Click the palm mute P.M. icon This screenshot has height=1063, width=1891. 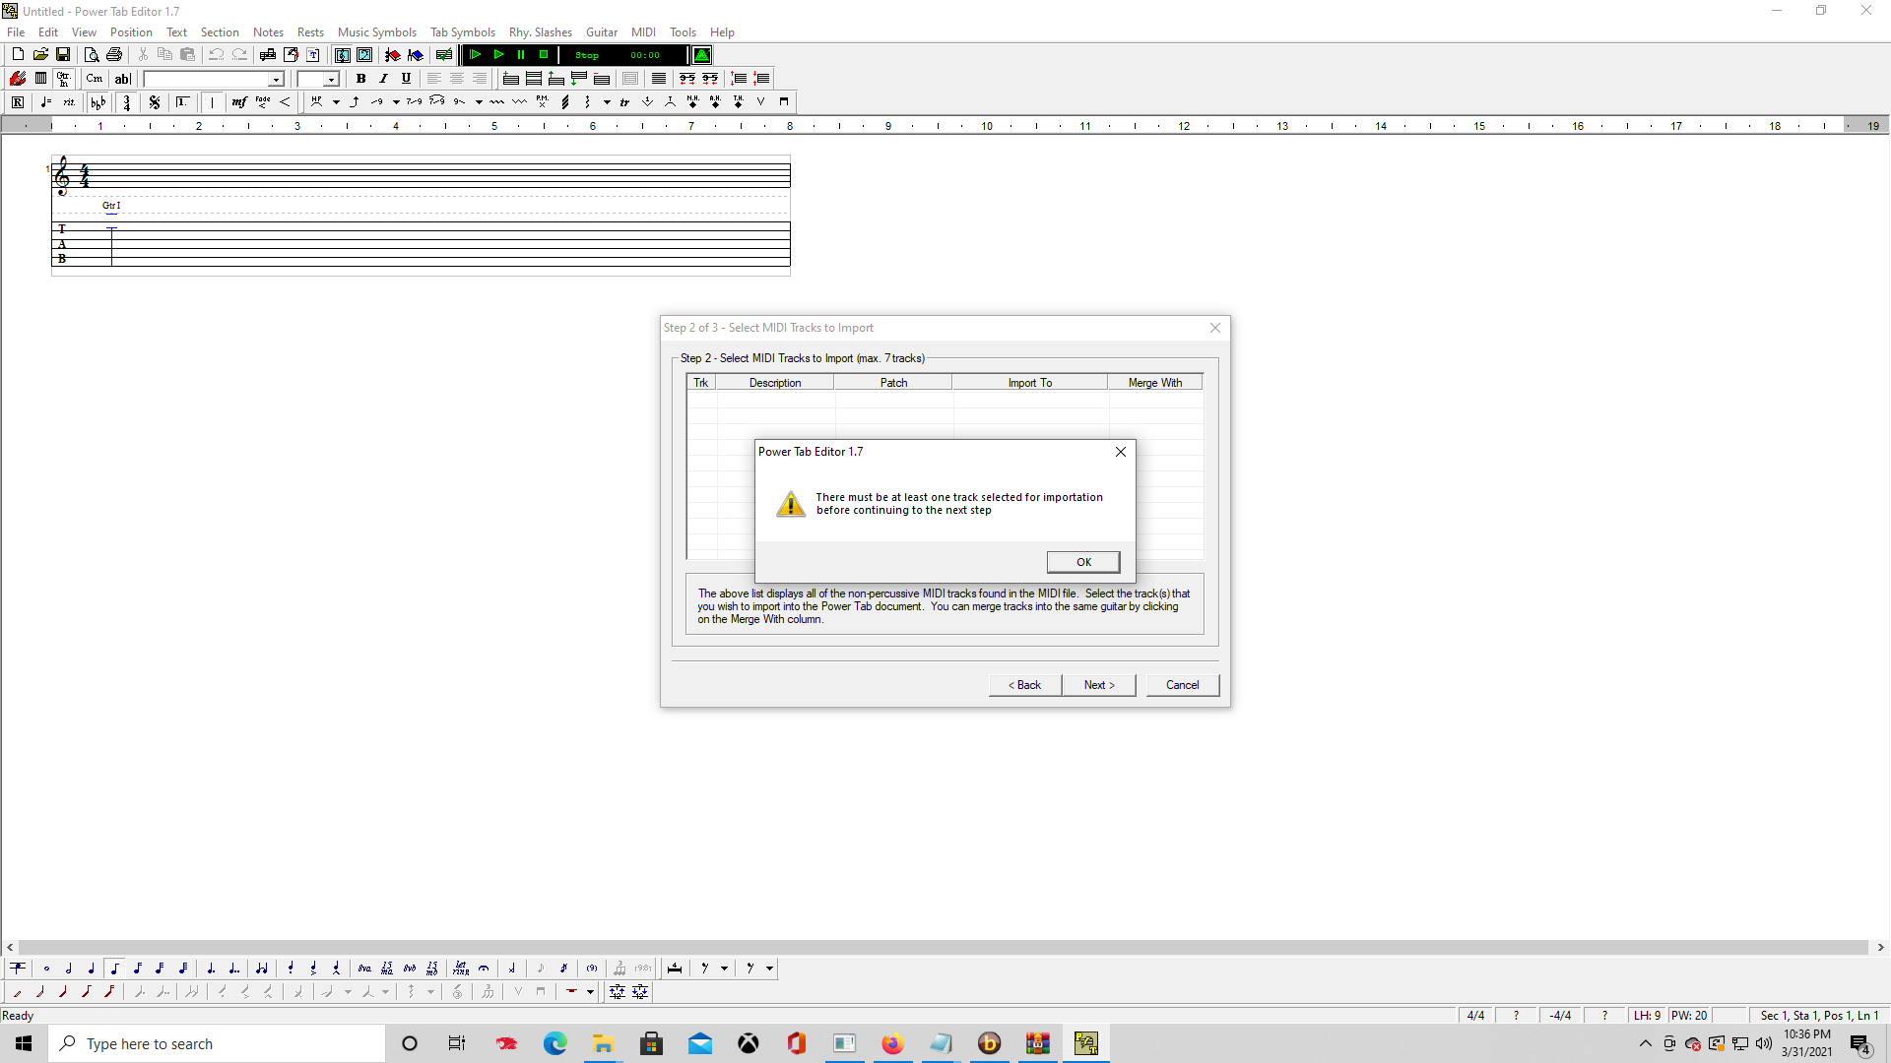point(543,102)
